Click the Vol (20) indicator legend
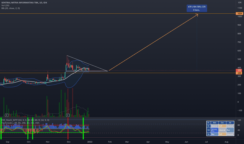The height and width of the screenshot is (144, 244). [x=5, y=5]
